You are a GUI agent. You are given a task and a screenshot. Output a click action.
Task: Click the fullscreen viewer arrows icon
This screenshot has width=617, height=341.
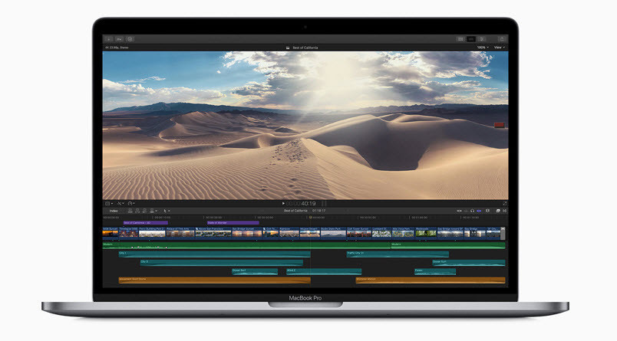pyautogui.click(x=504, y=203)
